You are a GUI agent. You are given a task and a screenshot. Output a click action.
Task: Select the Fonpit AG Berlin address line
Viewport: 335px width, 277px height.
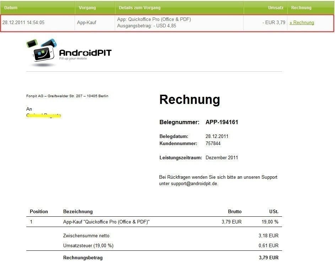67,96
